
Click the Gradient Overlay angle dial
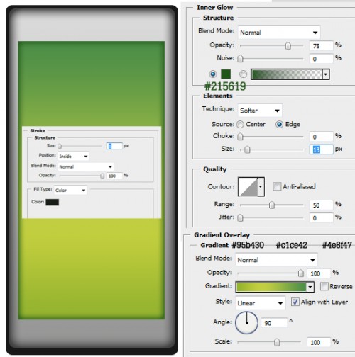(x=246, y=322)
